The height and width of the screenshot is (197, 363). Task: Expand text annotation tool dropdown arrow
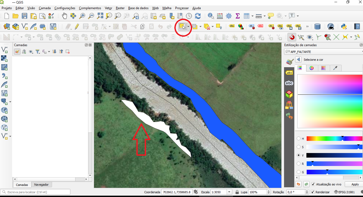pos(298,16)
